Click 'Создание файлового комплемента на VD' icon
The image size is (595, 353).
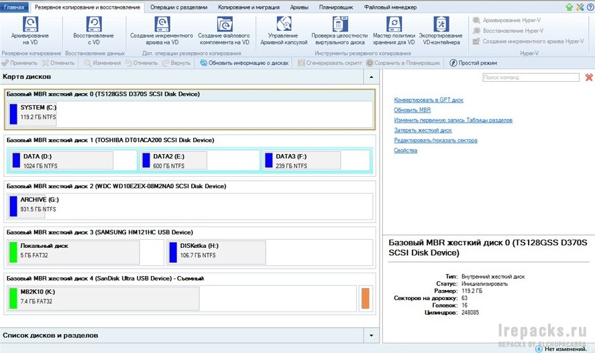pyautogui.click(x=224, y=25)
